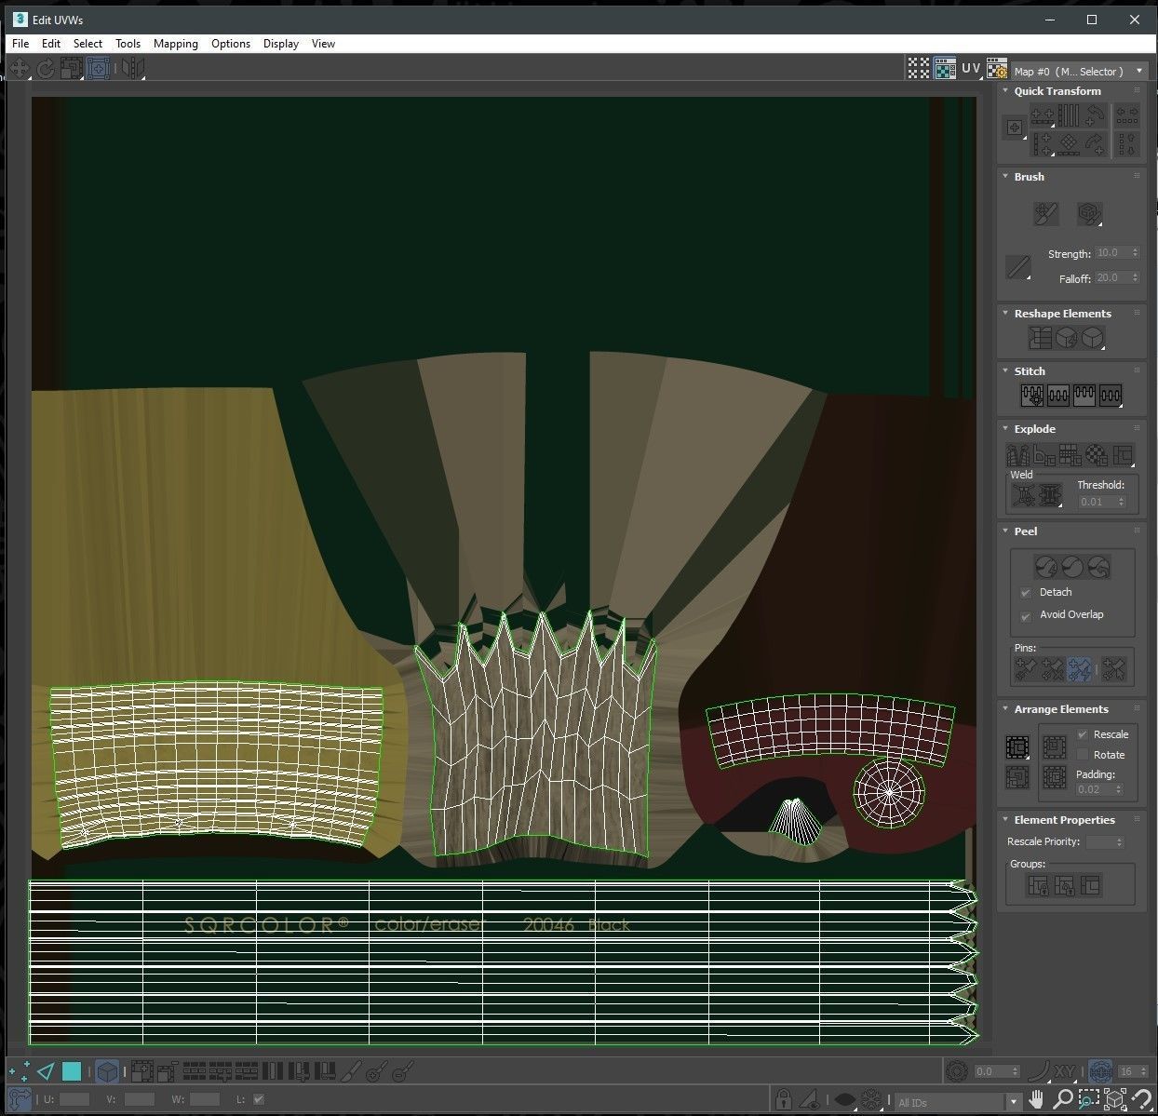Screen dimensions: 1158x1116
Task: Open the View menu
Action: click(323, 44)
